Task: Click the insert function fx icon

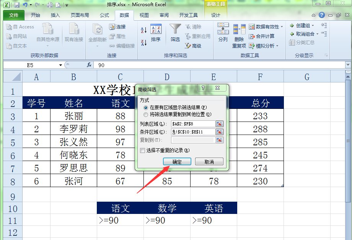Action: (89, 65)
